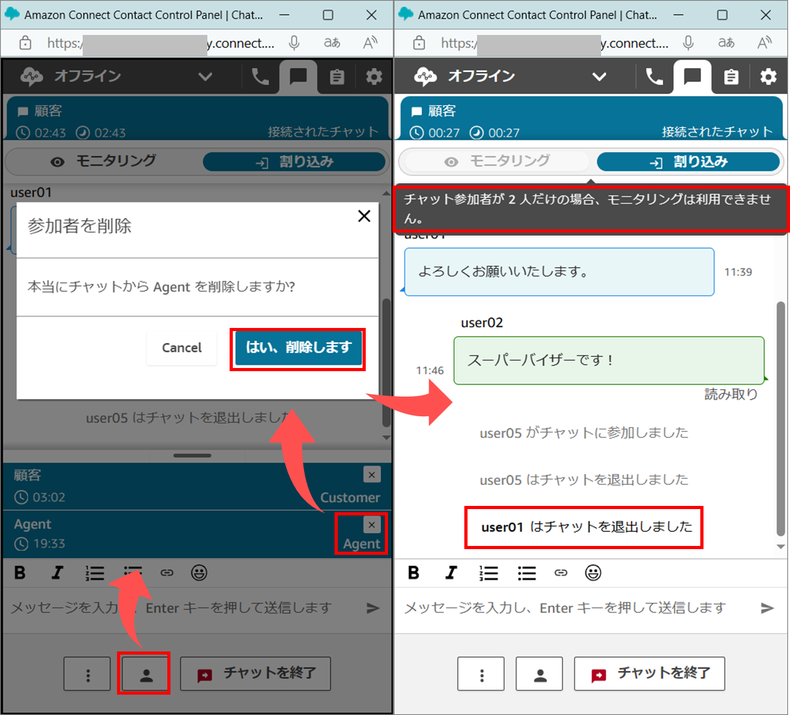Select 顧客 contact in right panel
Screen dimensions: 790x715
click(x=591, y=119)
